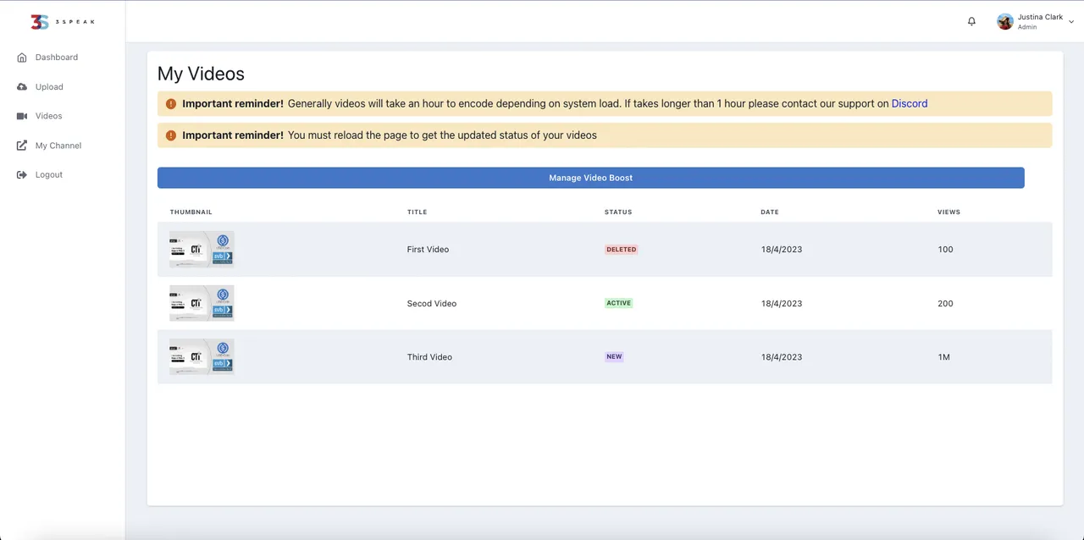Click the DELETED status badge
This screenshot has height=540, width=1084.
point(621,250)
